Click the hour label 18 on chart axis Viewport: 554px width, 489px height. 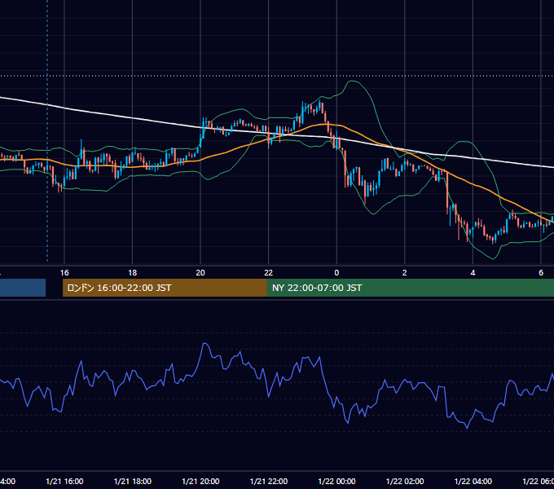coord(133,273)
